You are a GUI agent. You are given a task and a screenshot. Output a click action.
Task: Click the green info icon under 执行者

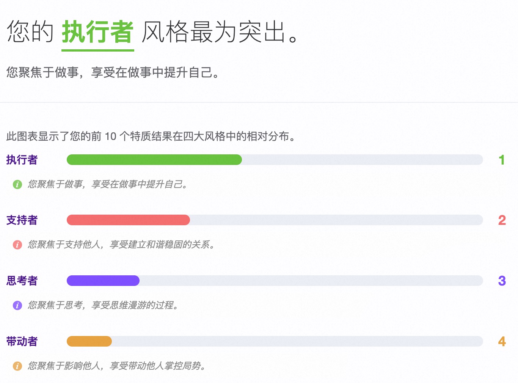pos(17,185)
